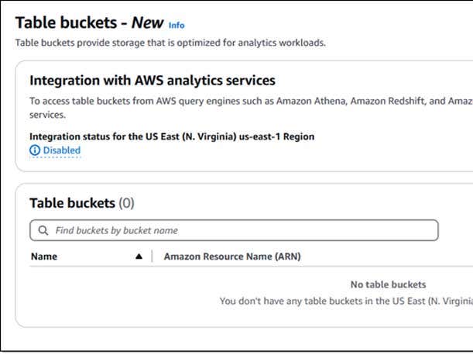Click the No table buckets empty-state message
Viewport: 473px width, 355px height.
click(388, 284)
